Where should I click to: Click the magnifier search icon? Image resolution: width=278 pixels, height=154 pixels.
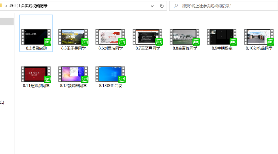pyautogui.click(x=176, y=6)
